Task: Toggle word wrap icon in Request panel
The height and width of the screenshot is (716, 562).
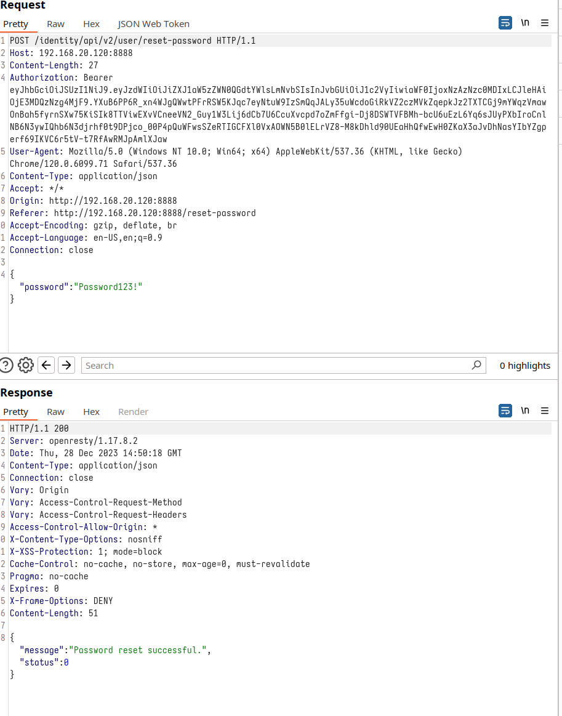Action: [505, 23]
